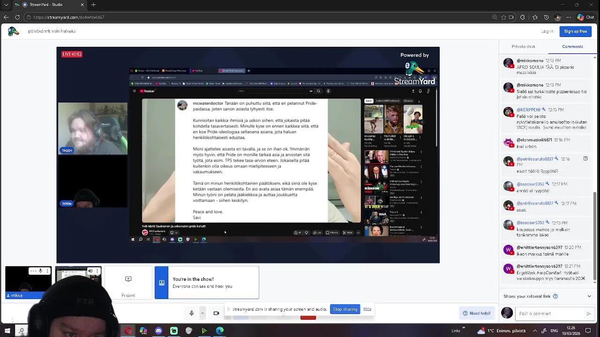600x337 pixels.
Task: Open the browser Settings and more menu
Action: click(x=569, y=17)
